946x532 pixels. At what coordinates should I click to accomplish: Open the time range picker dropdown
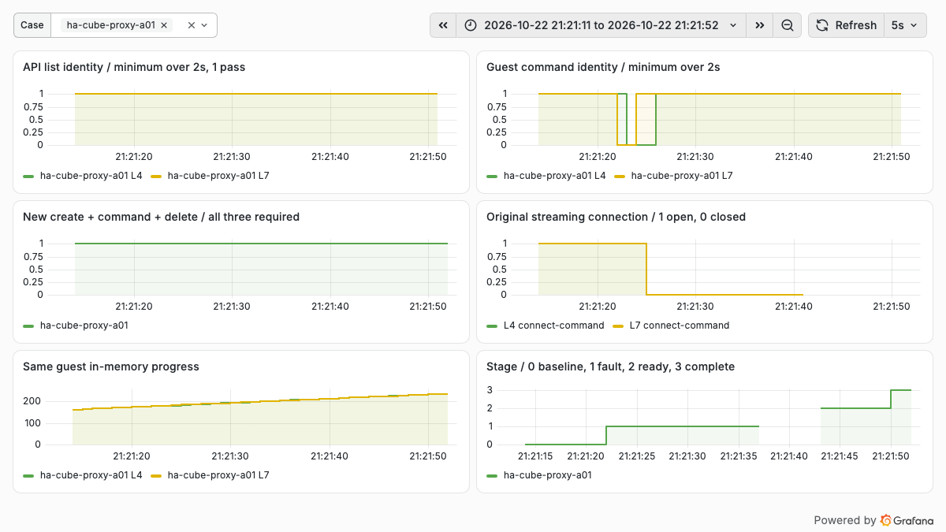point(601,25)
